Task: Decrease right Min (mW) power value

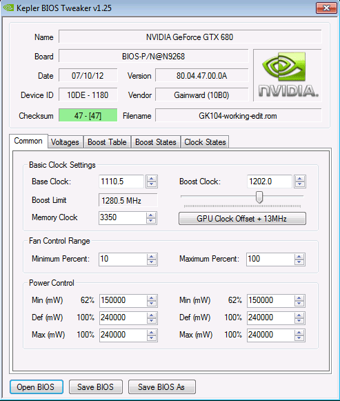Action: 299,303
